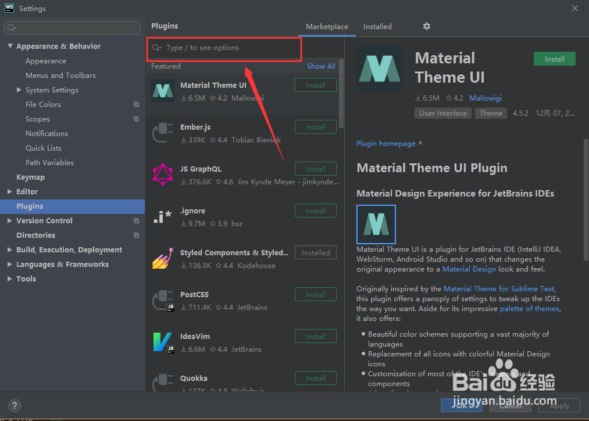Select Plugins in settings tree
The width and height of the screenshot is (589, 421).
coord(73,206)
